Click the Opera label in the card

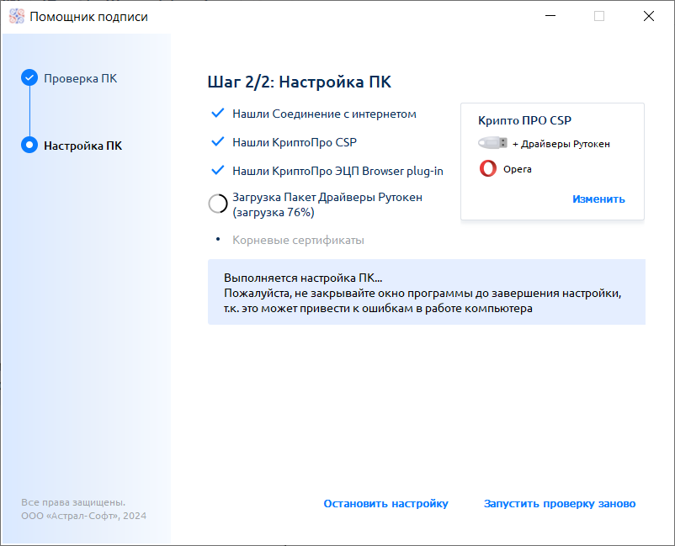coord(518,170)
